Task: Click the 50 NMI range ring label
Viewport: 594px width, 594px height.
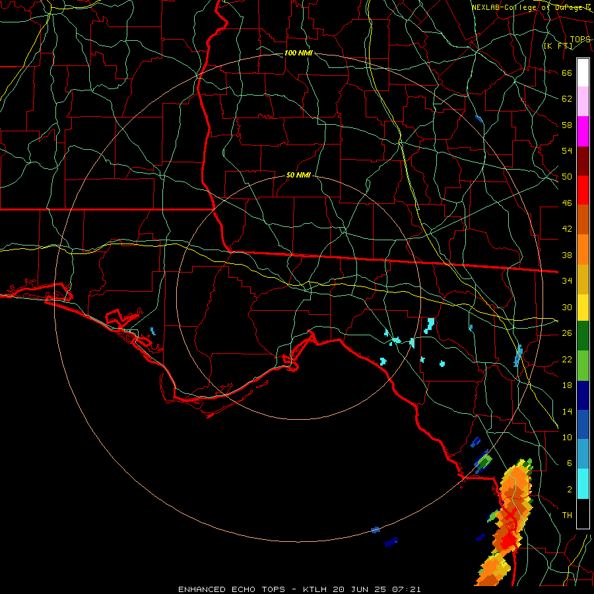Action: (298, 175)
